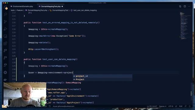Click markError exception line 120
Screen dimensions: 195x110
pos(57,36)
